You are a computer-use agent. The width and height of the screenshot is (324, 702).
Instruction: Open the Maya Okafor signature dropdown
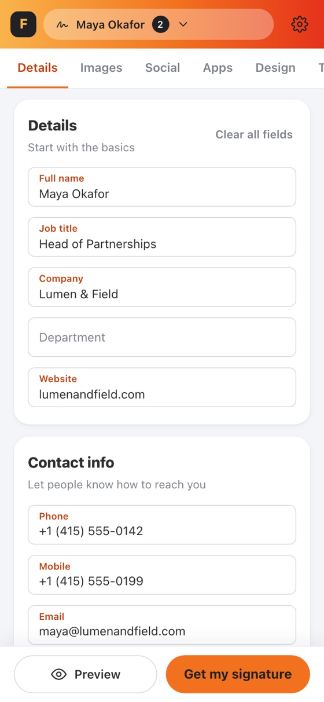[159, 24]
